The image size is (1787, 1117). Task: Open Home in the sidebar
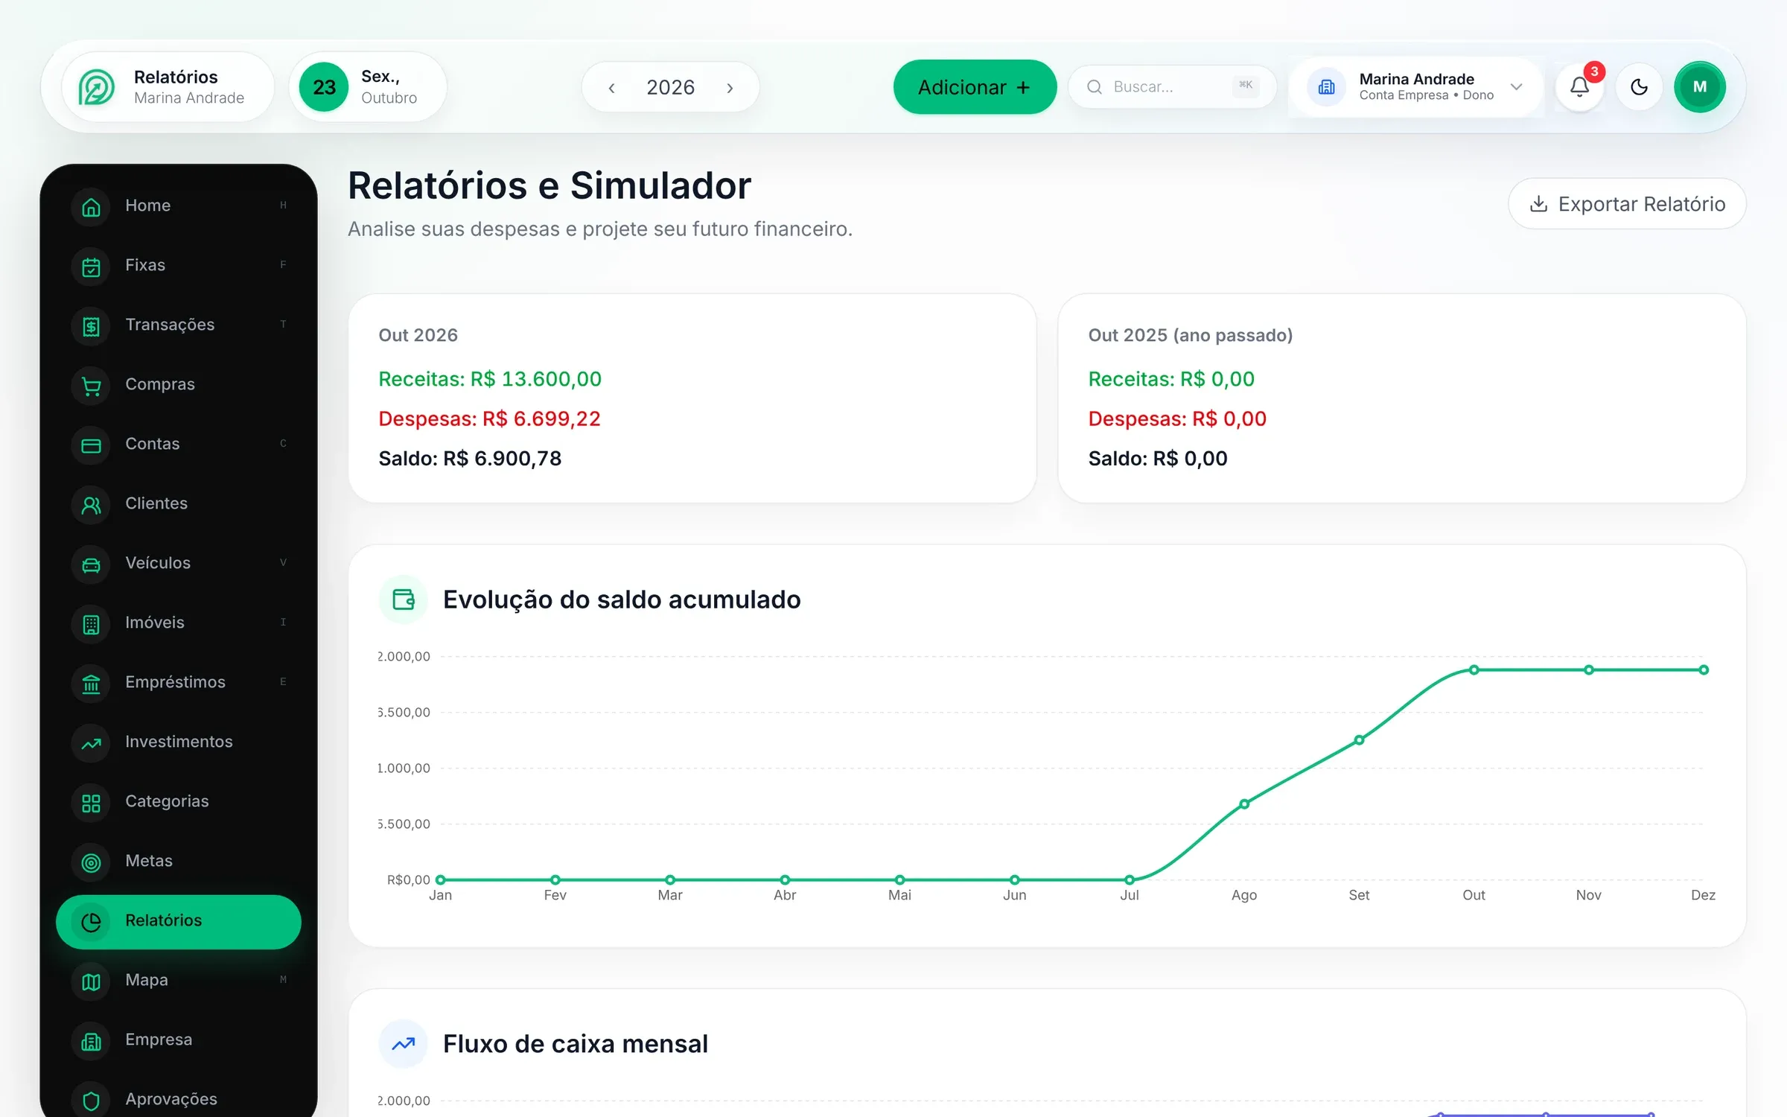tap(179, 206)
